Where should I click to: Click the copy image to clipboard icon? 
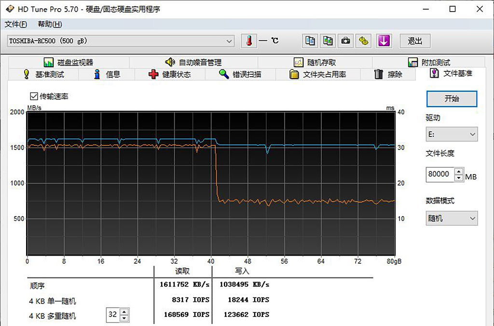[x=328, y=41]
